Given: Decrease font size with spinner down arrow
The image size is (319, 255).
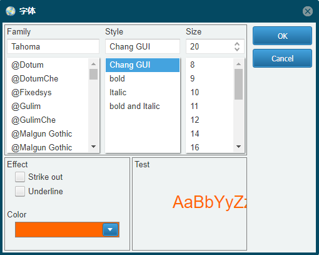Looking at the screenshot, I should [x=237, y=49].
